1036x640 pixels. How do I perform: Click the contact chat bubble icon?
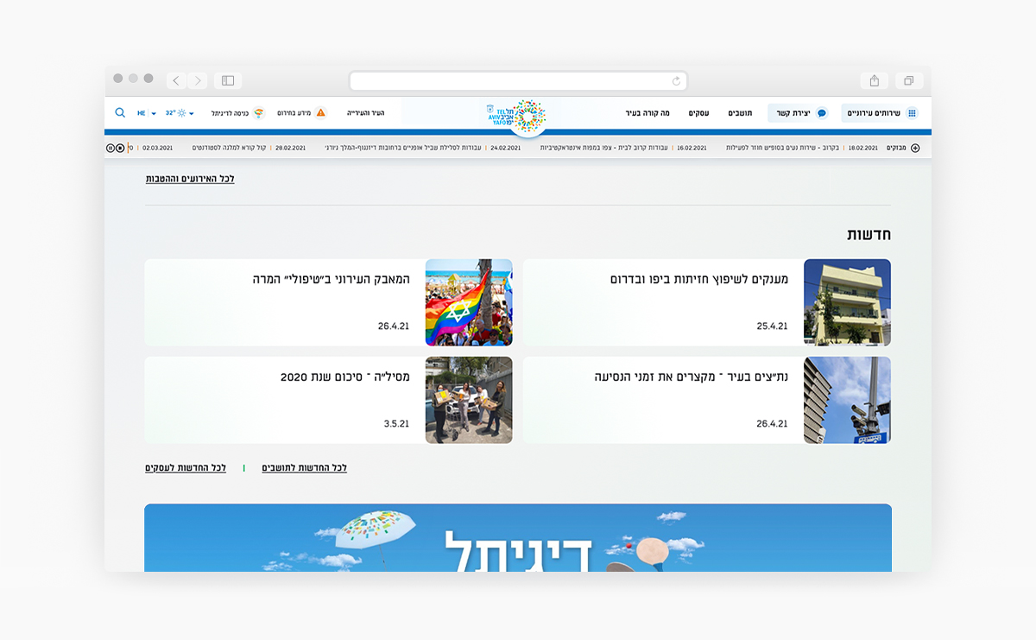821,113
